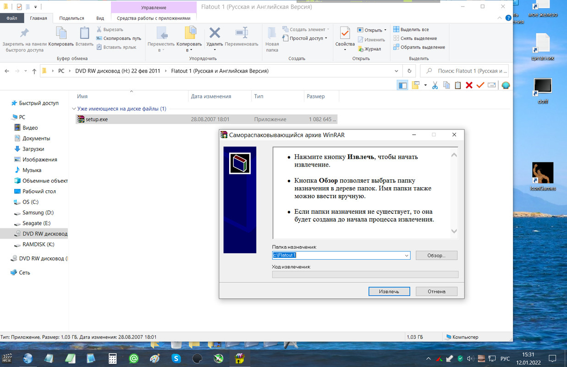The image size is (567, 367).
Task: Click Журнал in the ribbon
Action: (369, 49)
